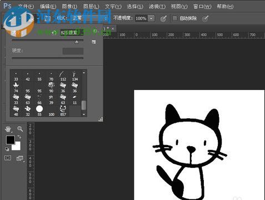Reset to default black and white colors

coord(7,149)
